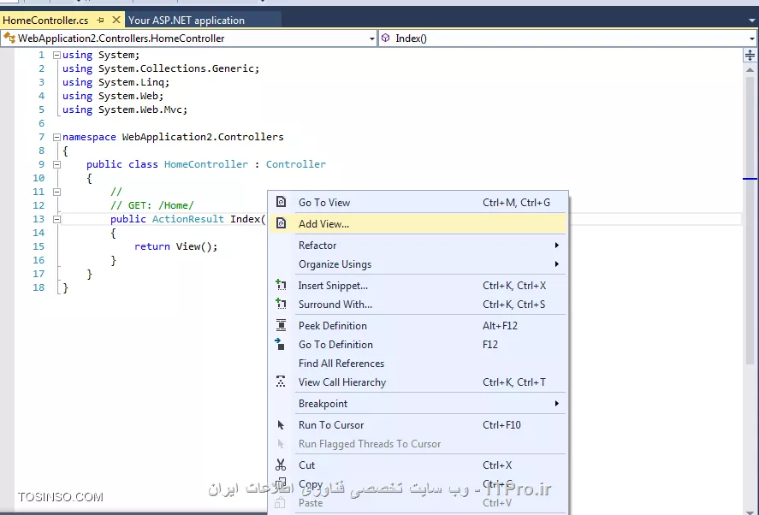Viewport: 759px width, 515px height.
Task: Choose Surround With... entry
Action: pos(418,304)
